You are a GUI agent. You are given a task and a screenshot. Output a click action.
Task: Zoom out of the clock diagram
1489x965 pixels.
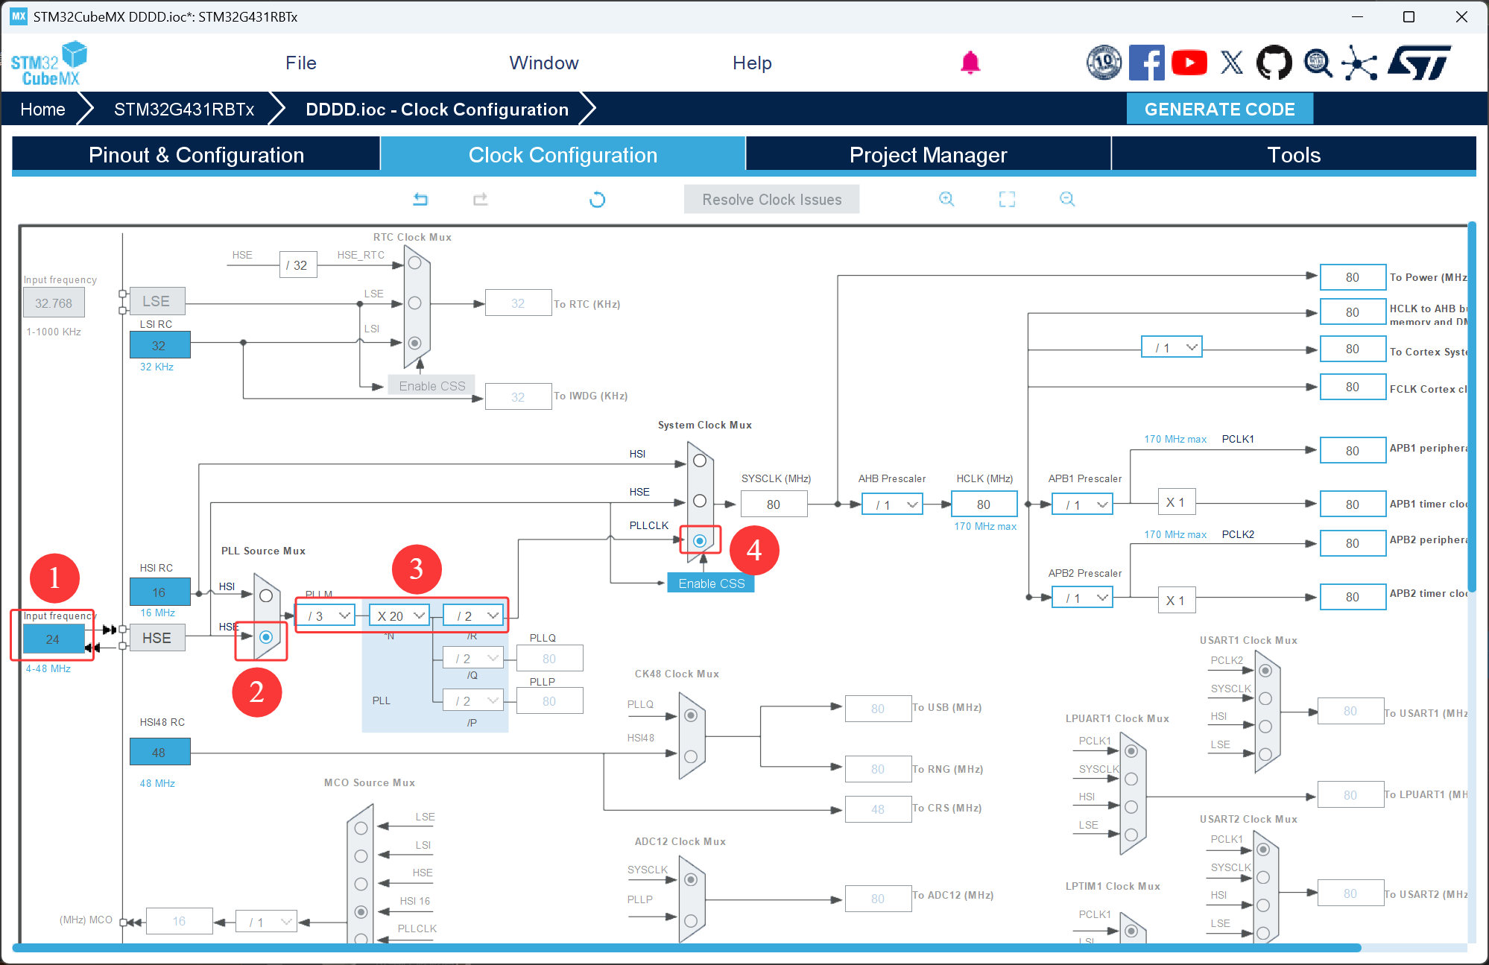coord(1067,199)
